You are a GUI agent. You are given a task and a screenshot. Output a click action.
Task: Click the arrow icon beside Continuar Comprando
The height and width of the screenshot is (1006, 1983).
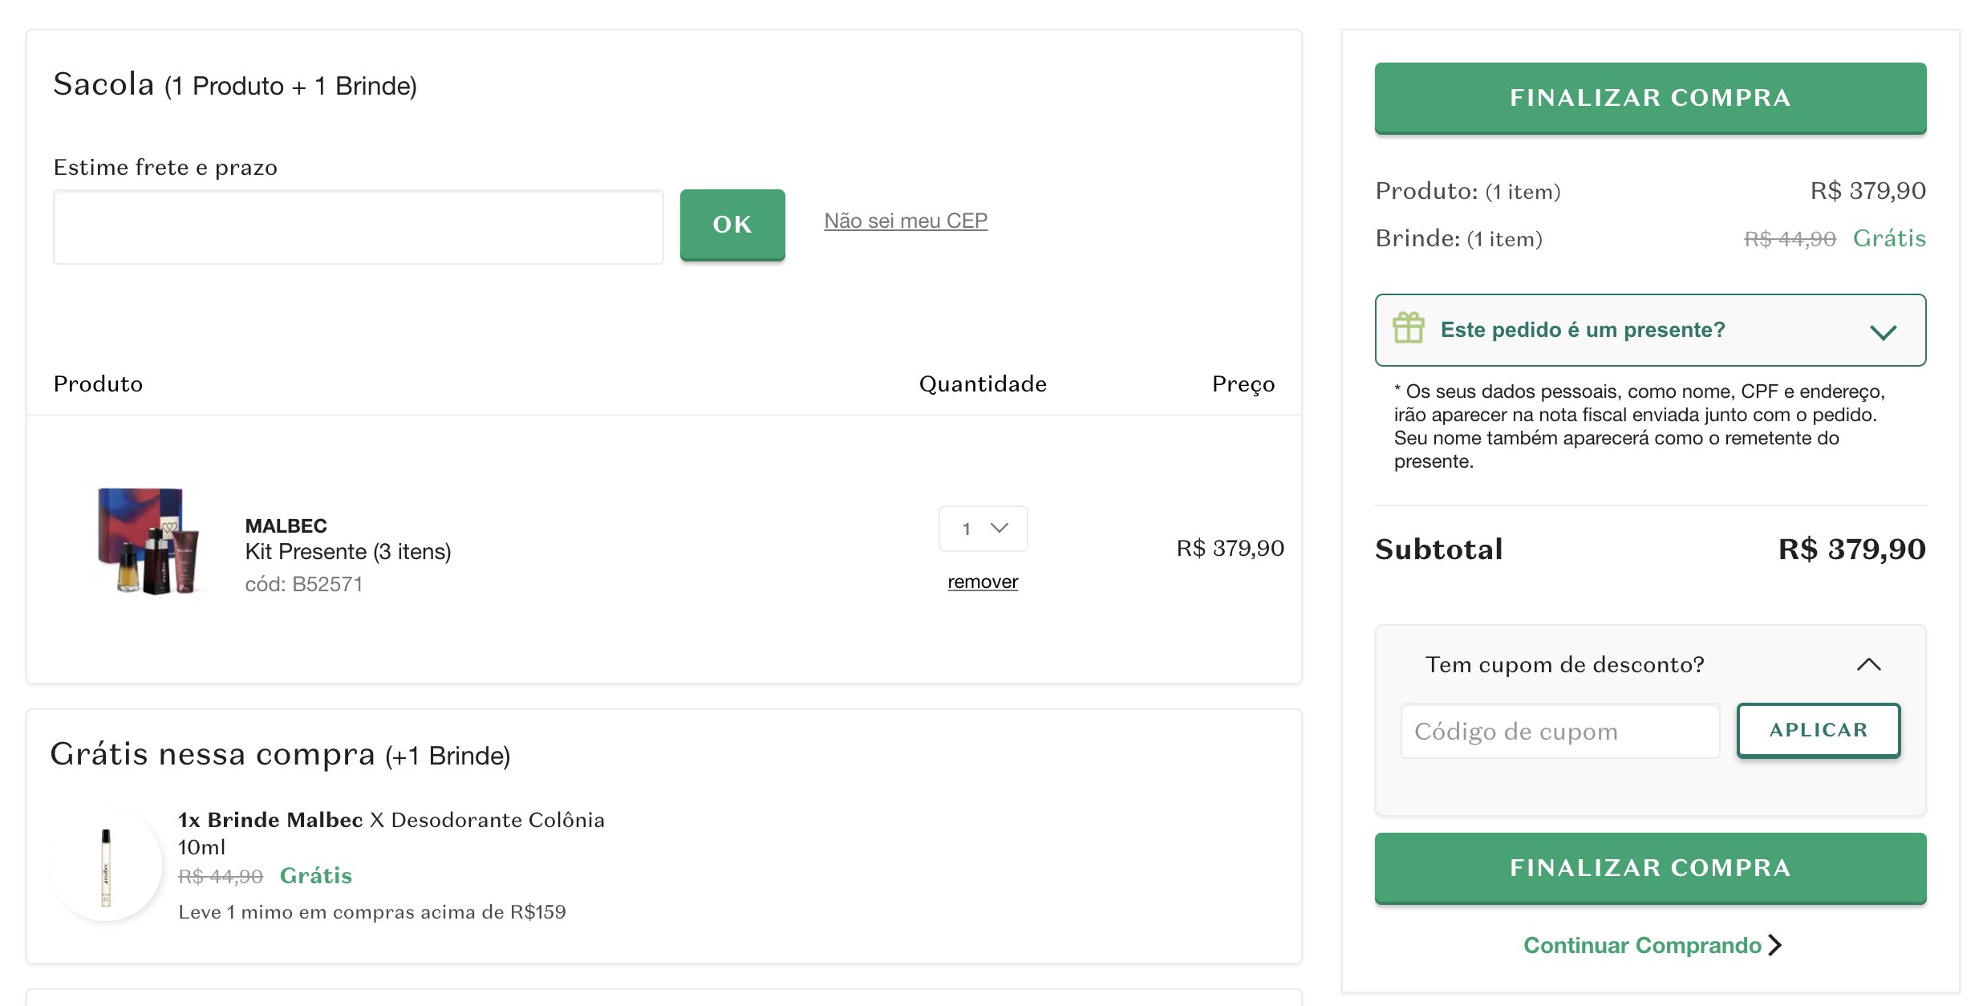click(1774, 946)
